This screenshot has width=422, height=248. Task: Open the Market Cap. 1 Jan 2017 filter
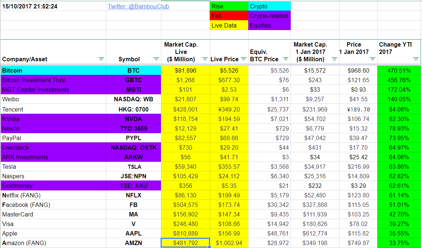pos(334,59)
